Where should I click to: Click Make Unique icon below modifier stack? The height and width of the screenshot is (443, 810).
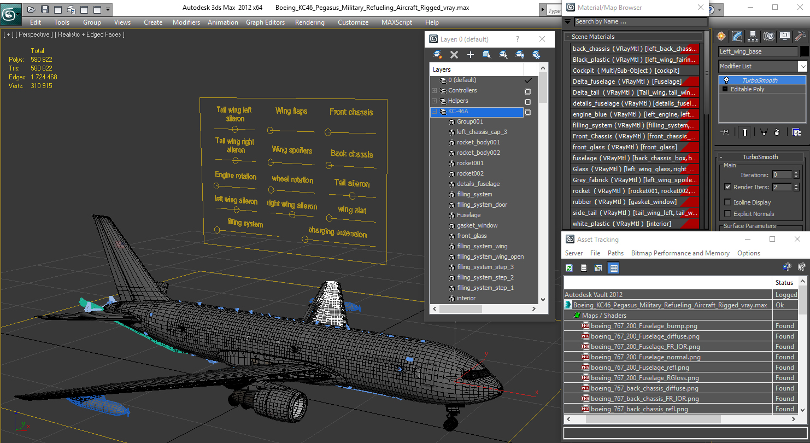[x=764, y=132]
